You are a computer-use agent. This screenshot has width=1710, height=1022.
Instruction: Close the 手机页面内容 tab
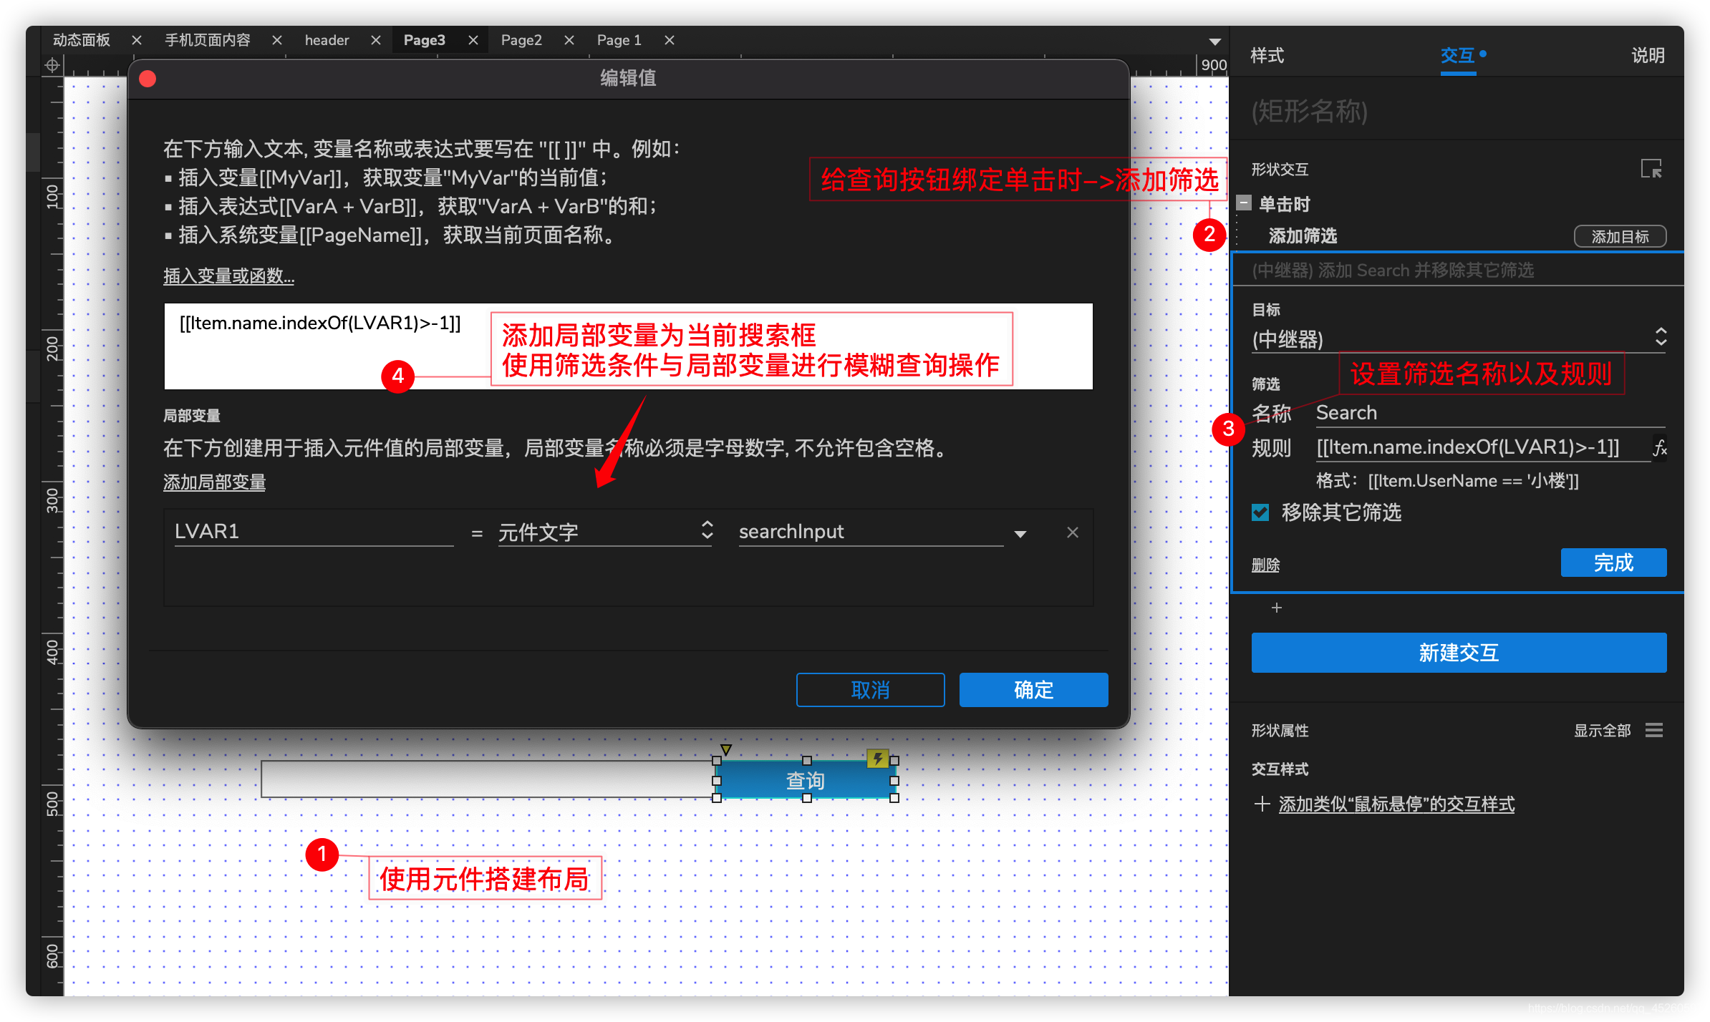[x=277, y=40]
